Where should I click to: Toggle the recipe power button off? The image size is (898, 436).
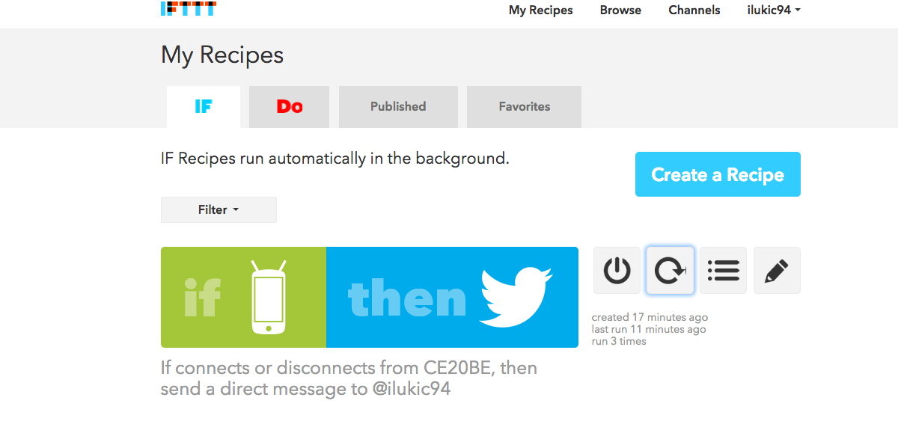(617, 270)
